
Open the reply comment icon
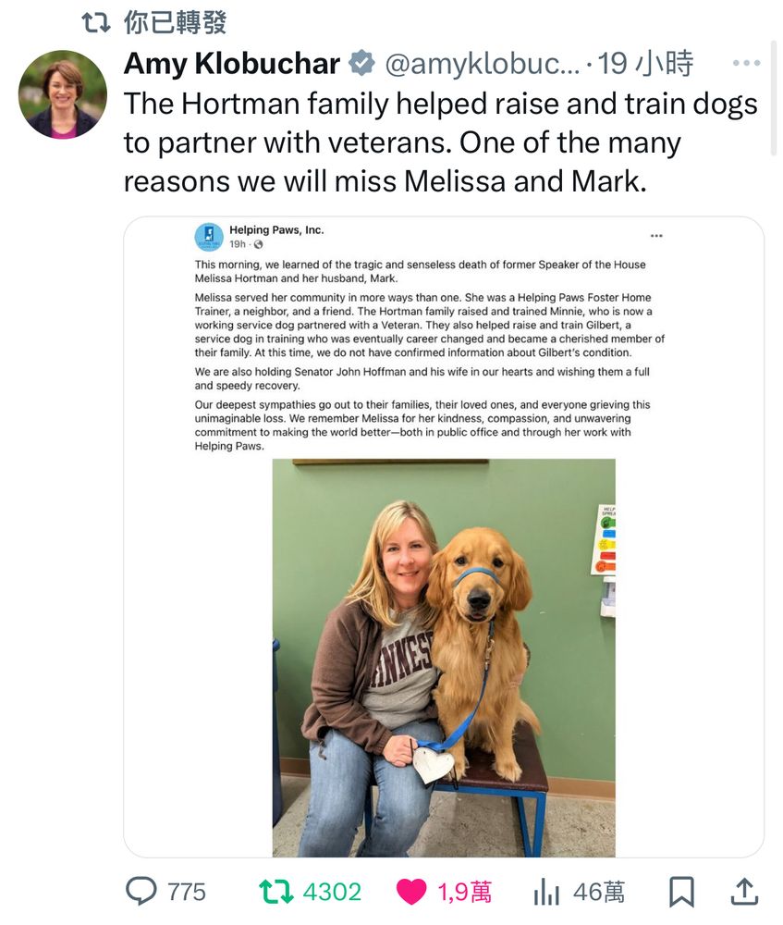[x=141, y=891]
